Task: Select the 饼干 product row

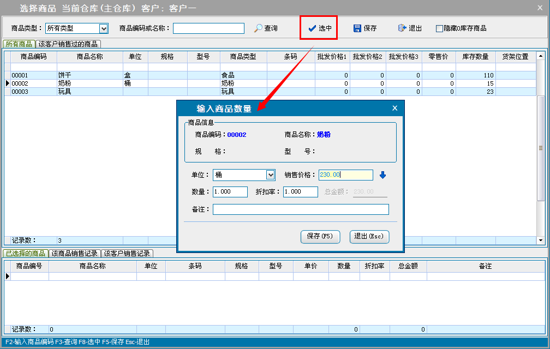Action: (x=65, y=75)
